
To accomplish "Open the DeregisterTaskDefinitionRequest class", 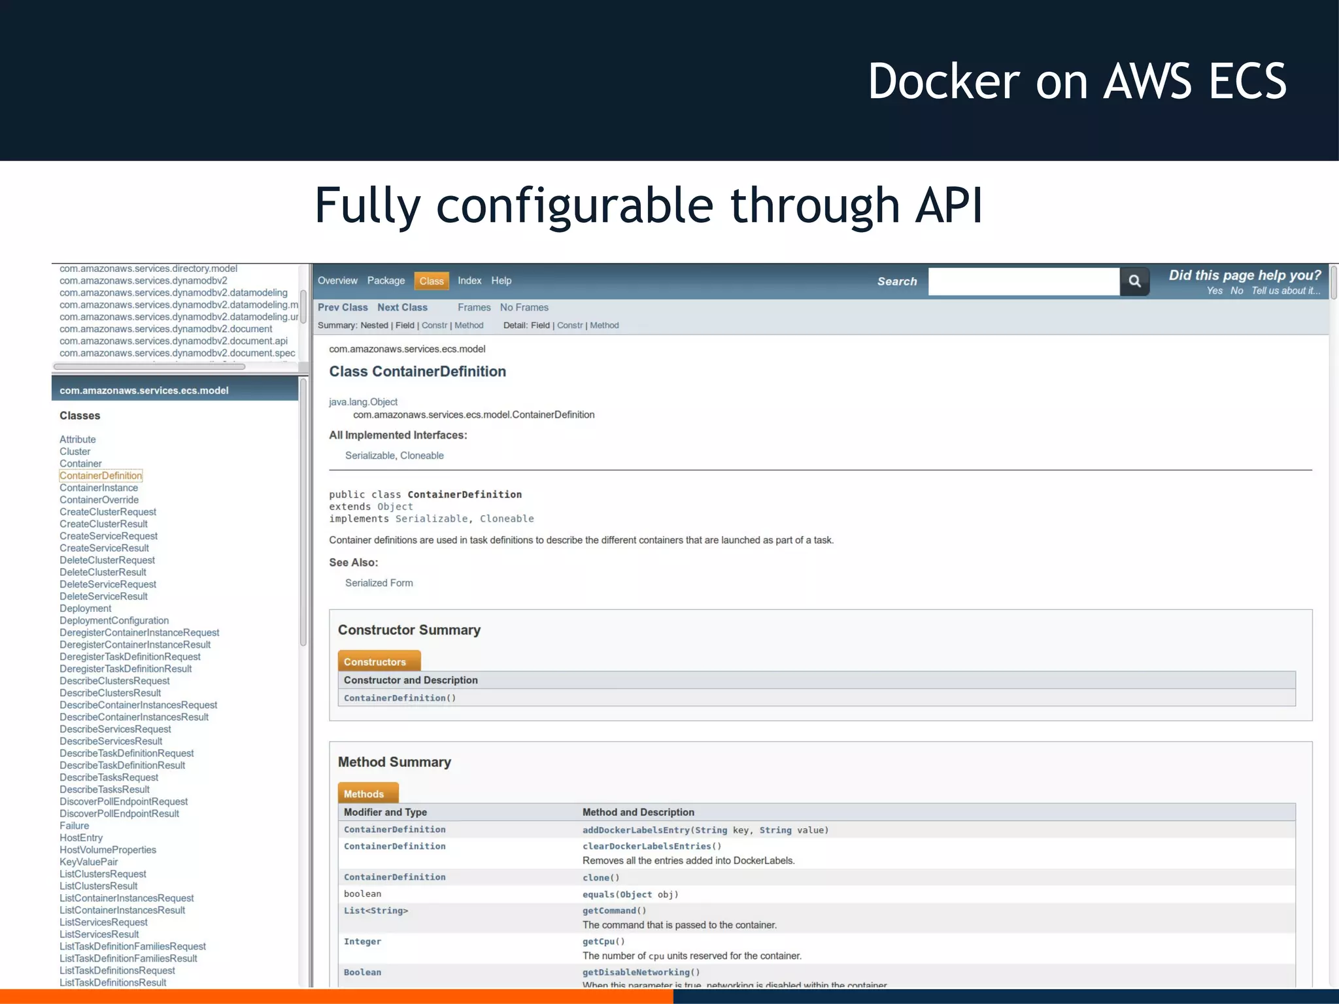I will (x=130, y=657).
